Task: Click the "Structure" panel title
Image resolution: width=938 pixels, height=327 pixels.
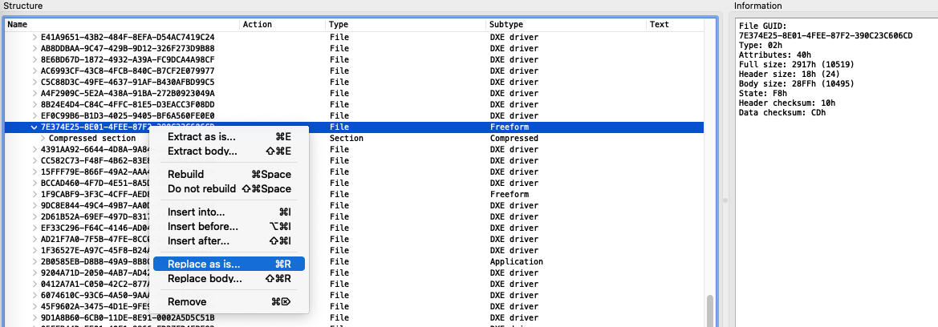Action: [x=22, y=6]
